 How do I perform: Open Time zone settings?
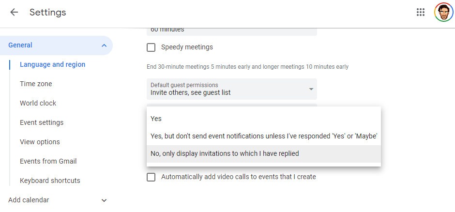click(36, 84)
